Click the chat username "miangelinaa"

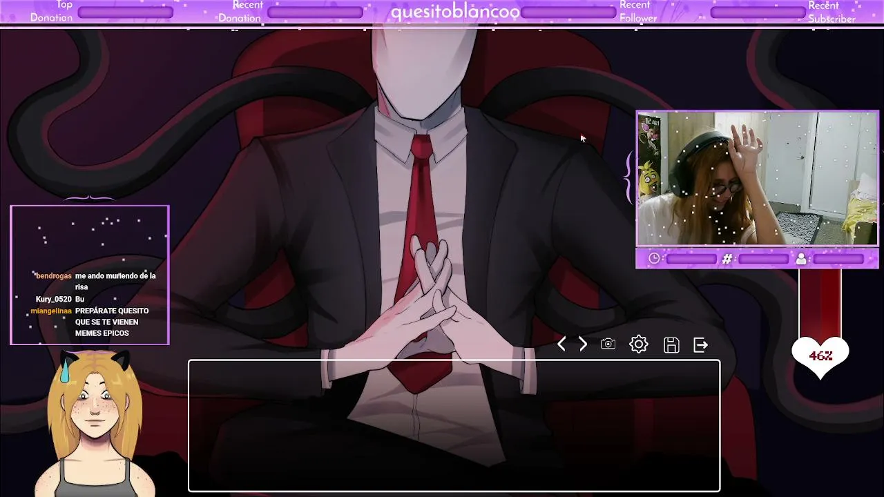pos(51,311)
